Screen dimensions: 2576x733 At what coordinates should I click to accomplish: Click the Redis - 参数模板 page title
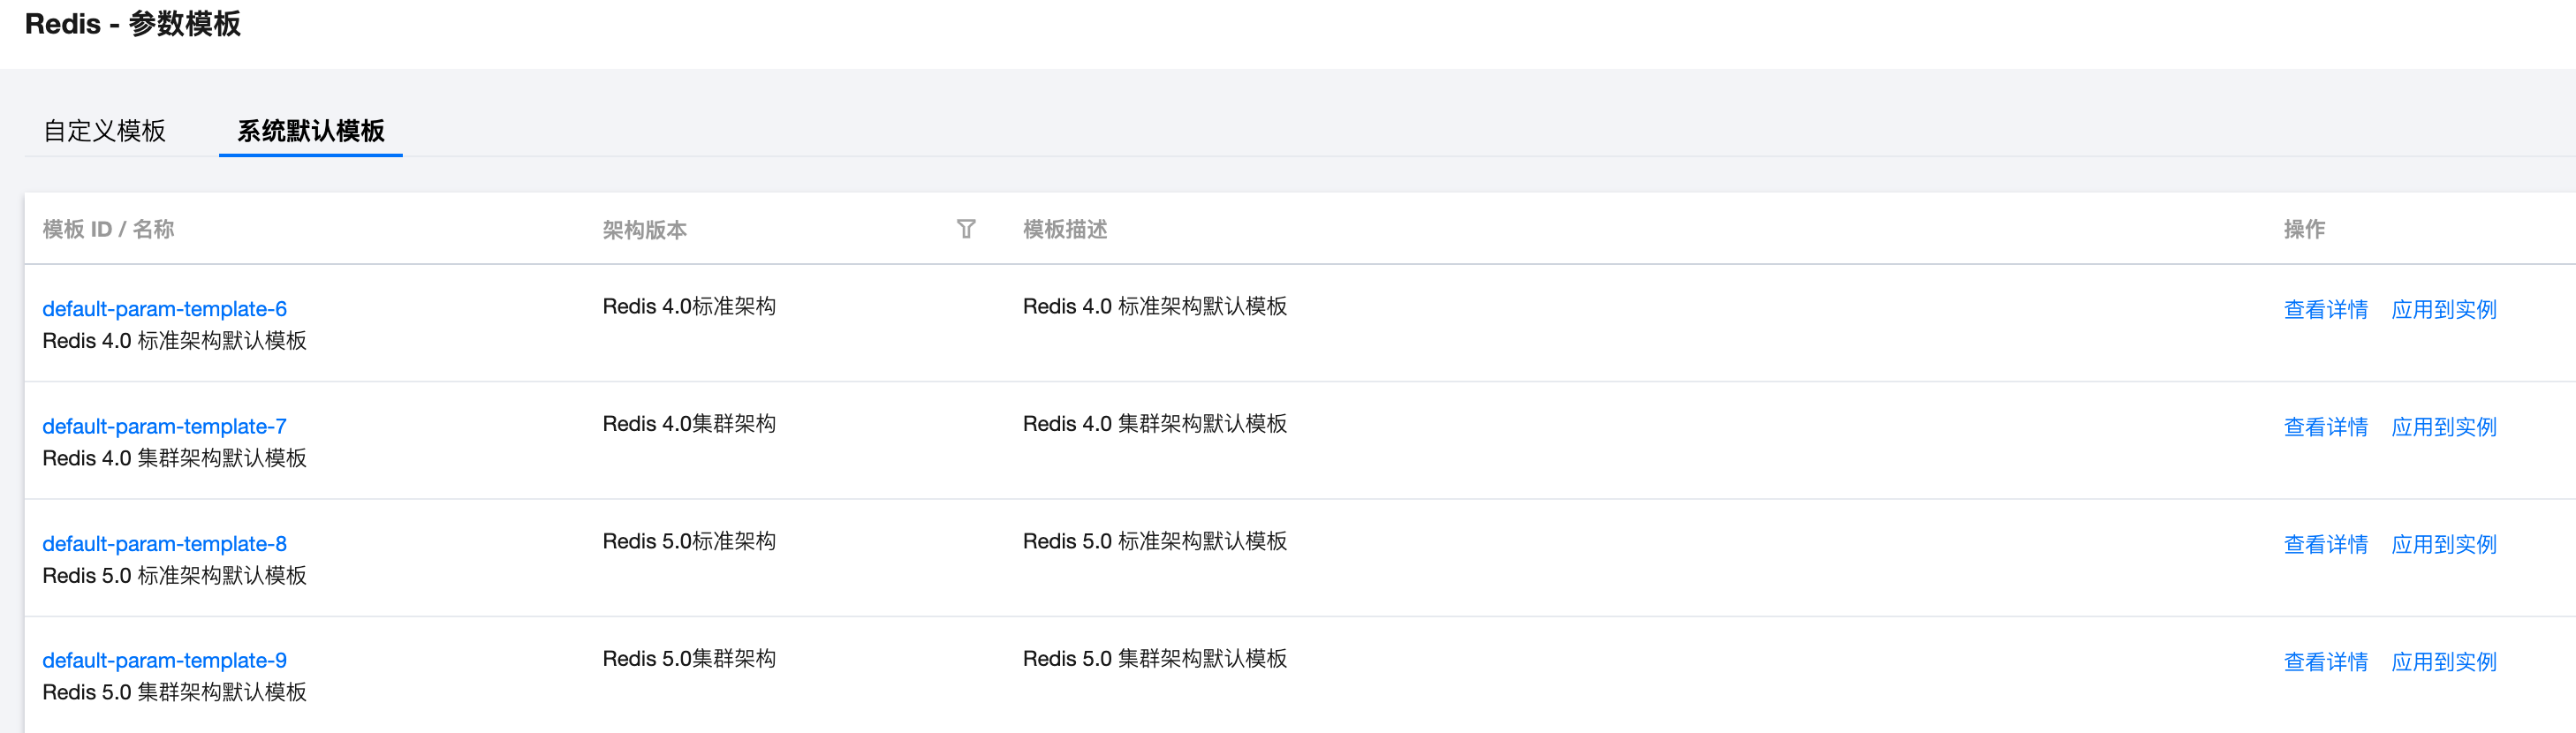[132, 24]
